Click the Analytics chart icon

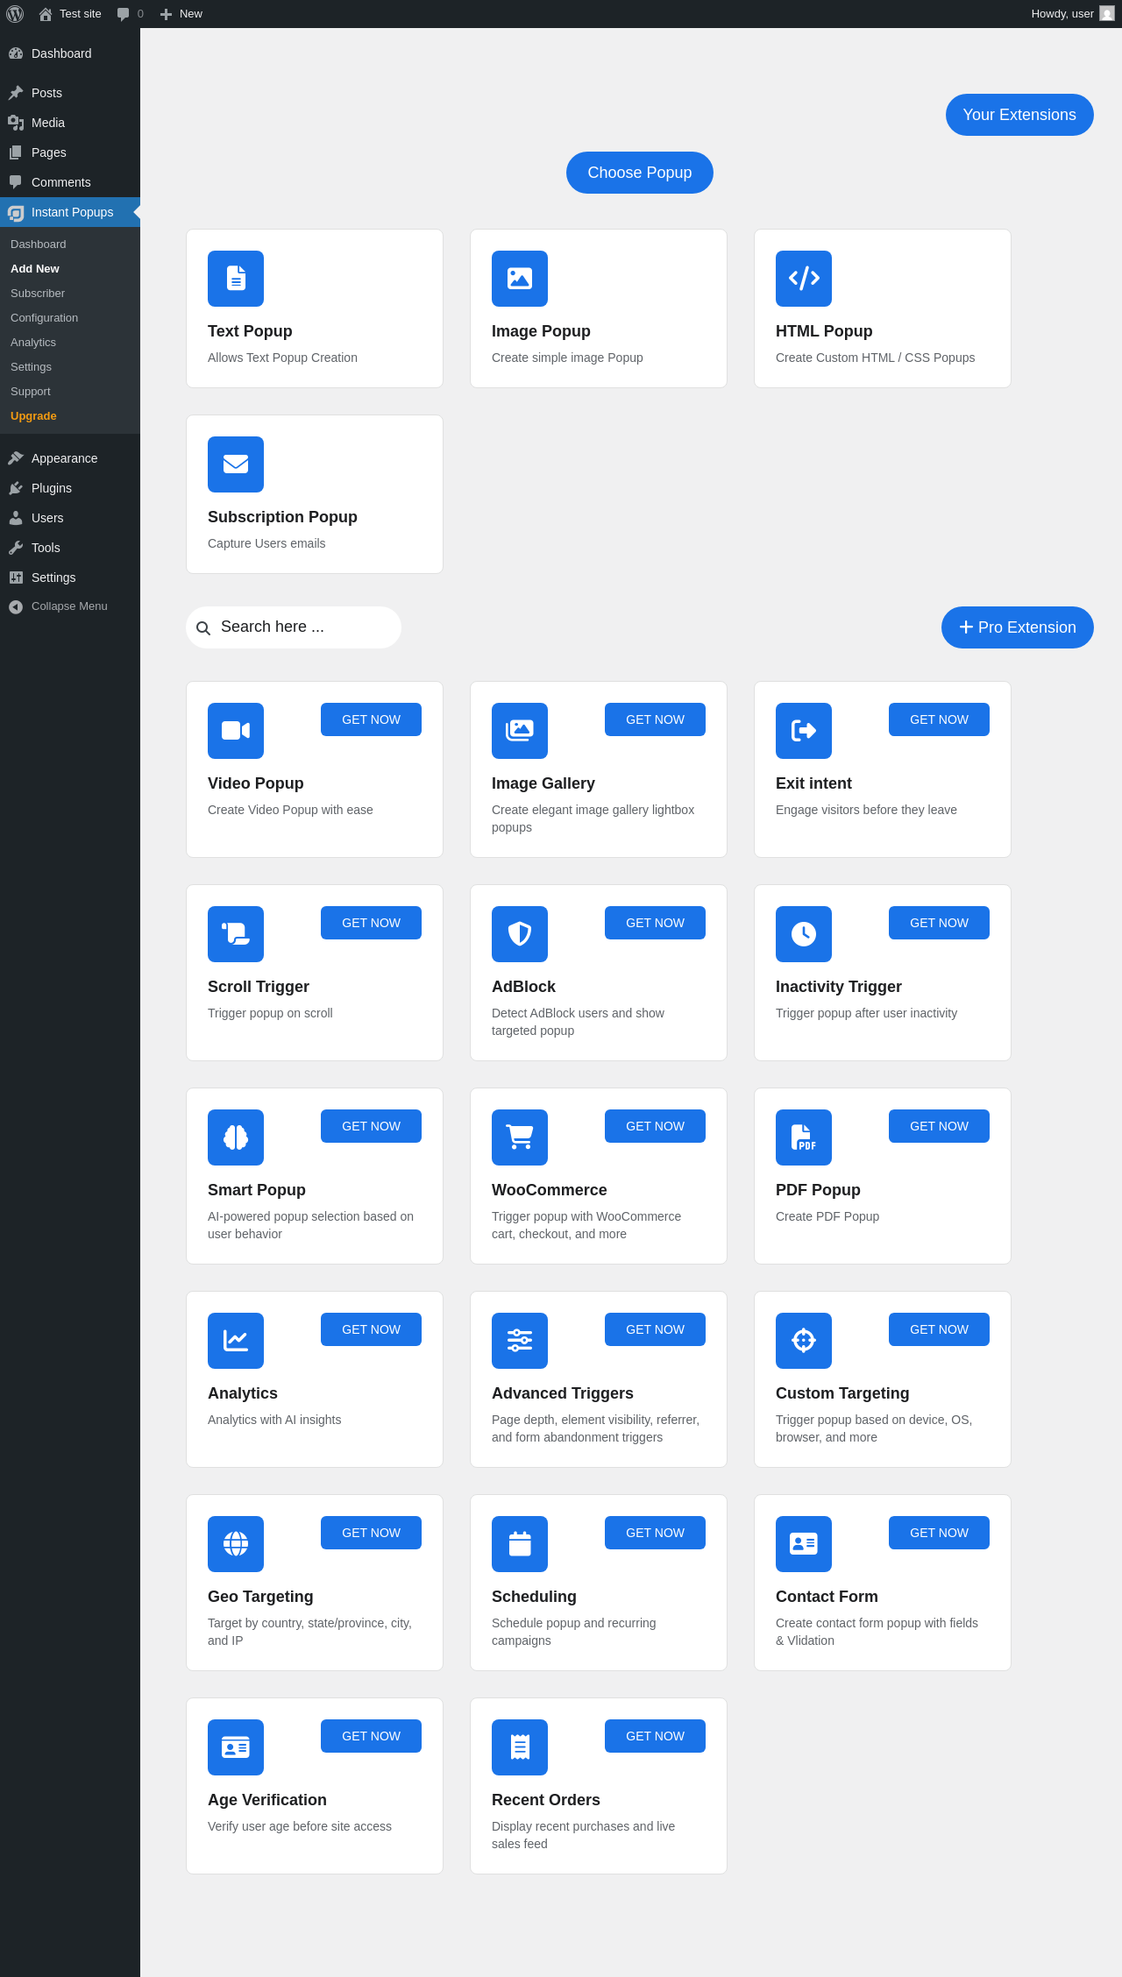(236, 1341)
